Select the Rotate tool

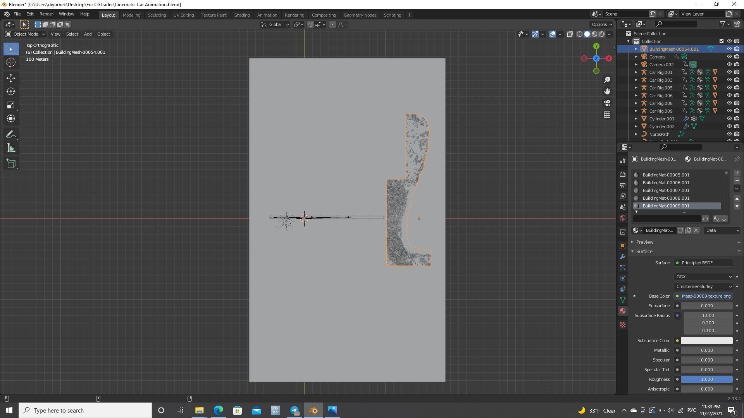(x=11, y=91)
